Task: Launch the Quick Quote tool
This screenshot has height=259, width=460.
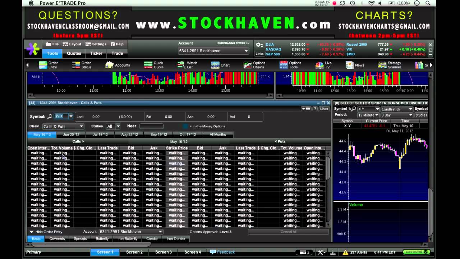Action: click(x=153, y=65)
